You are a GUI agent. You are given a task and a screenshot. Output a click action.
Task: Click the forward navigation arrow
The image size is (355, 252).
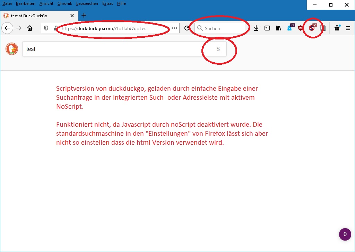click(19, 28)
